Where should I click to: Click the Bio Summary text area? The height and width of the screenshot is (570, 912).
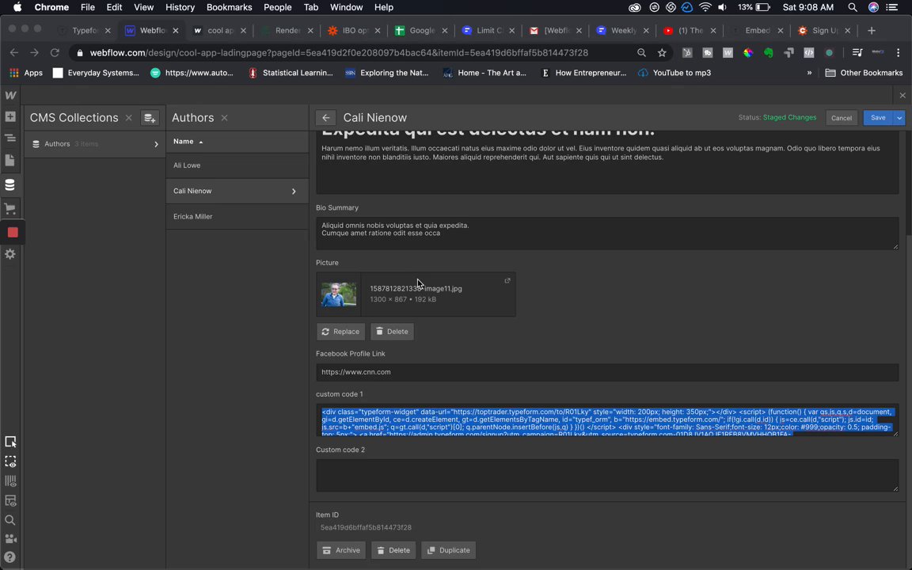607,234
